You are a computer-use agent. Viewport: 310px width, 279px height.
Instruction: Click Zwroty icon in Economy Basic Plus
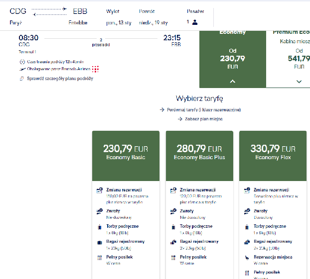(x=173, y=211)
